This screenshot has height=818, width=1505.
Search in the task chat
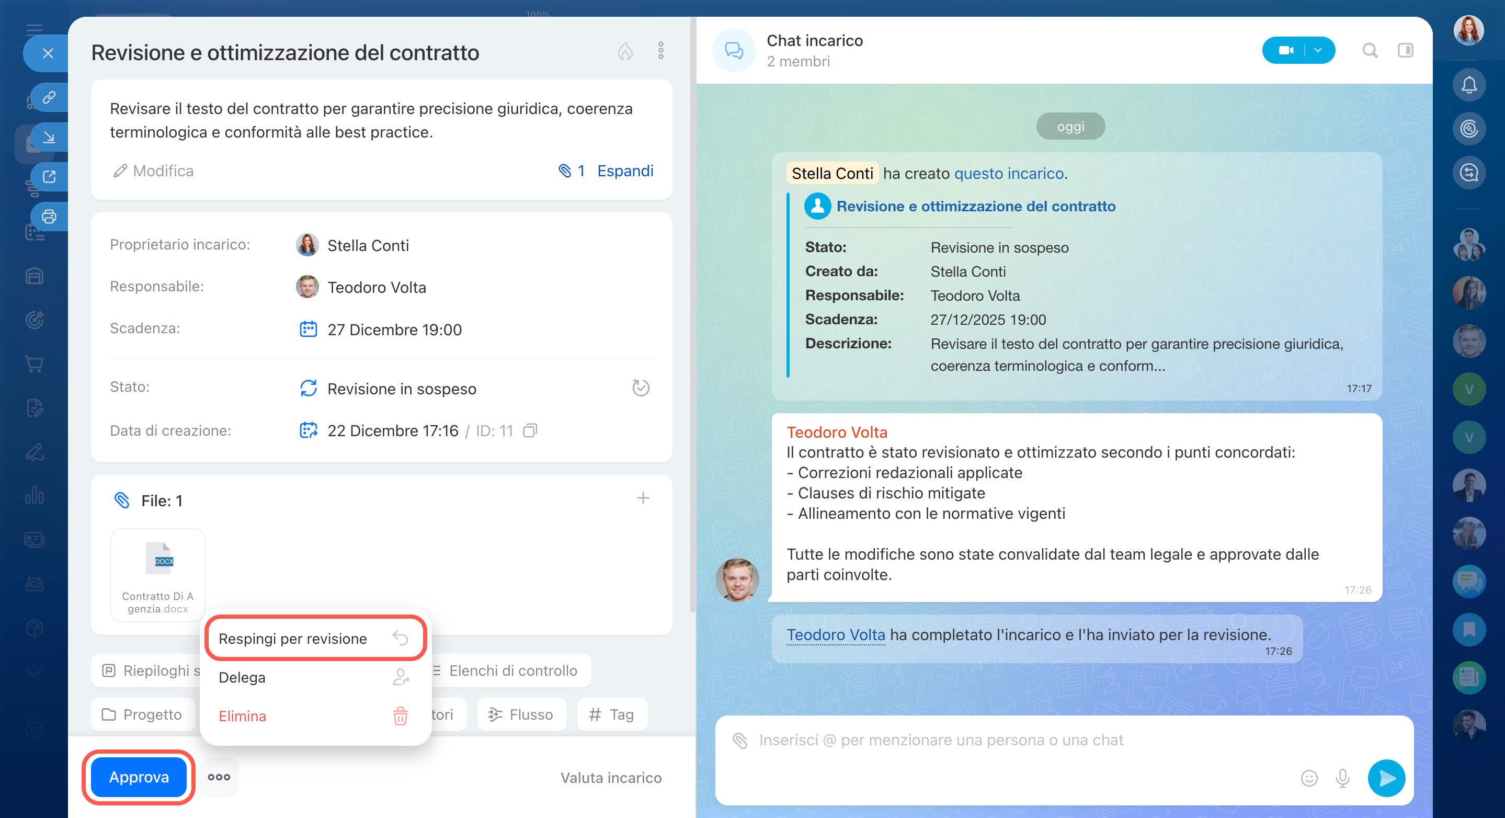point(1370,51)
